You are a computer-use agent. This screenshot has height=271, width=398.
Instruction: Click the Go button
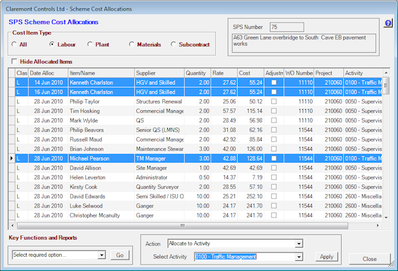click(120, 255)
